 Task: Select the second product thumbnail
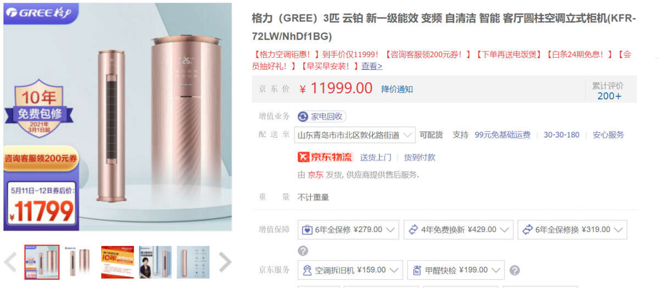[x=80, y=262]
